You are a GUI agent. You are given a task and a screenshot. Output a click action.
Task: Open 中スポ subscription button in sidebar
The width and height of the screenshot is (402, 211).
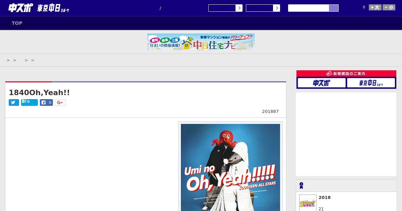point(322,83)
